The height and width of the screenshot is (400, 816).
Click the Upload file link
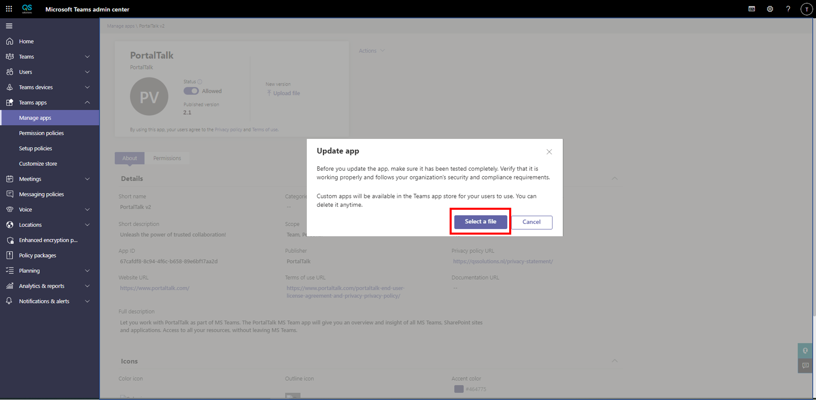(283, 93)
